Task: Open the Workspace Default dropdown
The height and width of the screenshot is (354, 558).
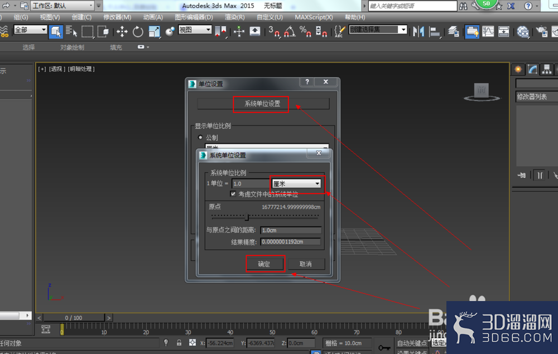Action: tap(62, 6)
